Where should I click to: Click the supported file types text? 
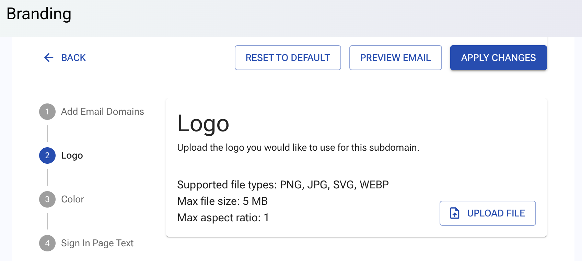(x=283, y=185)
